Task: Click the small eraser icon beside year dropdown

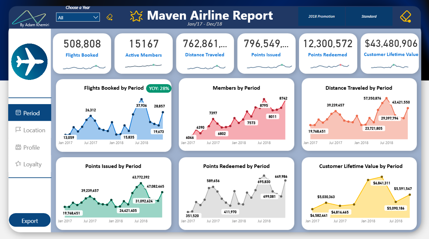Action: pyautogui.click(x=110, y=17)
